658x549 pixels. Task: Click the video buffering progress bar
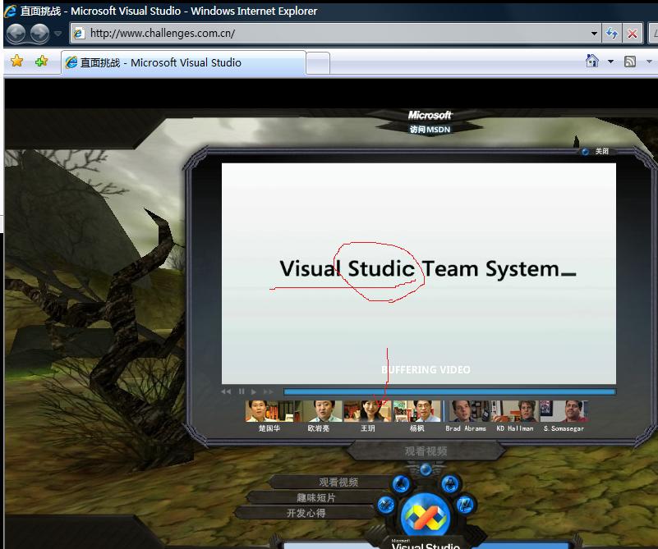point(449,392)
